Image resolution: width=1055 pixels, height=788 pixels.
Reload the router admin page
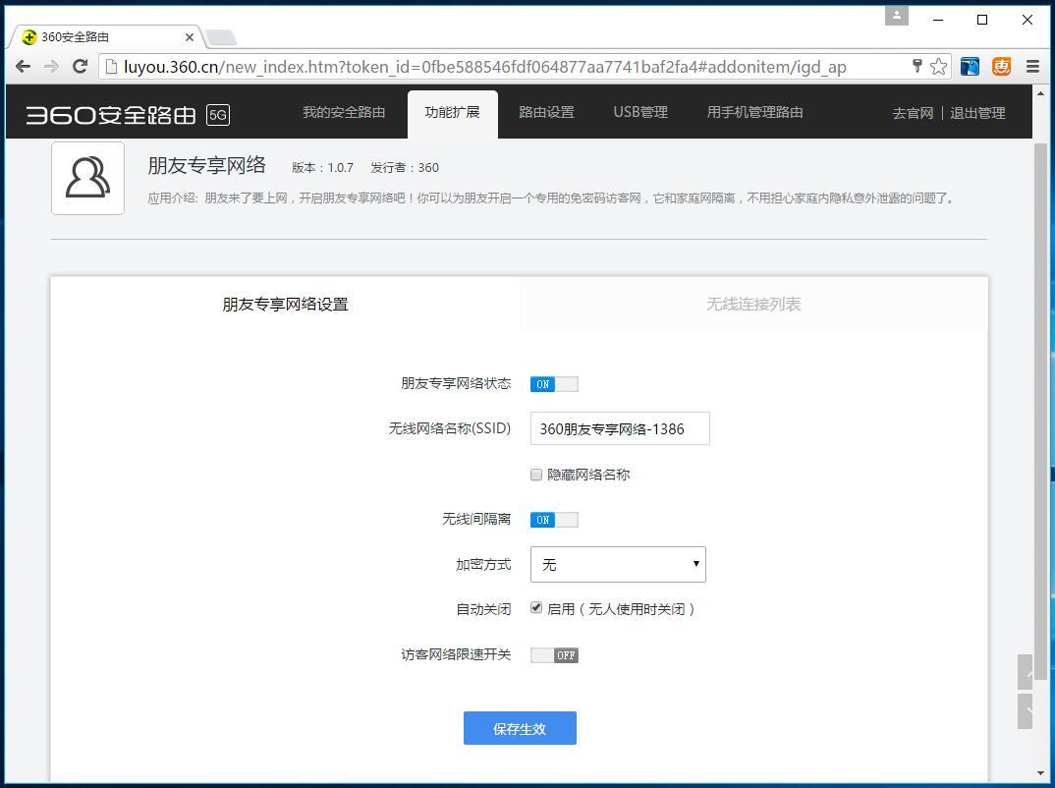point(81,66)
